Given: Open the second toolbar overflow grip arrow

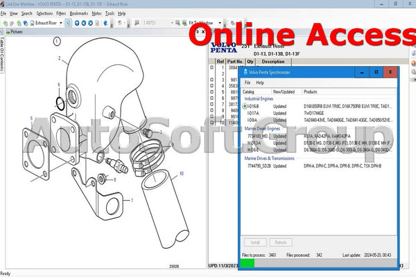Looking at the screenshot, I should point(128,26).
